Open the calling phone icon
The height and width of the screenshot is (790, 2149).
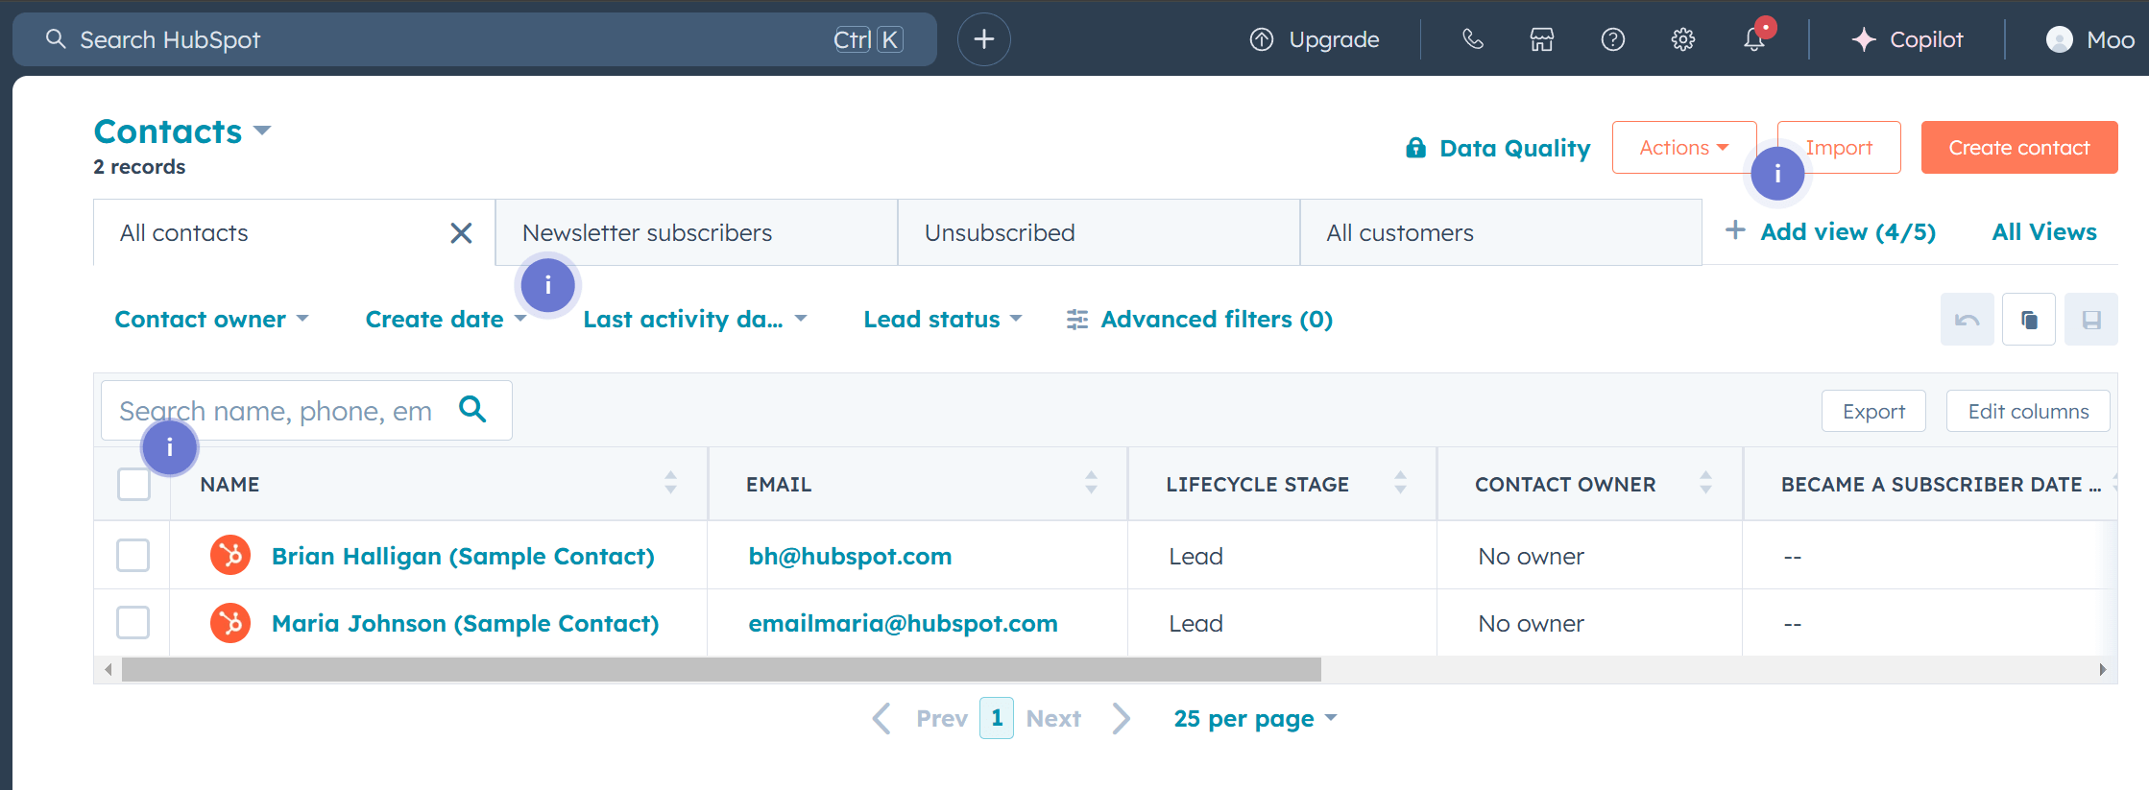coord(1472,39)
